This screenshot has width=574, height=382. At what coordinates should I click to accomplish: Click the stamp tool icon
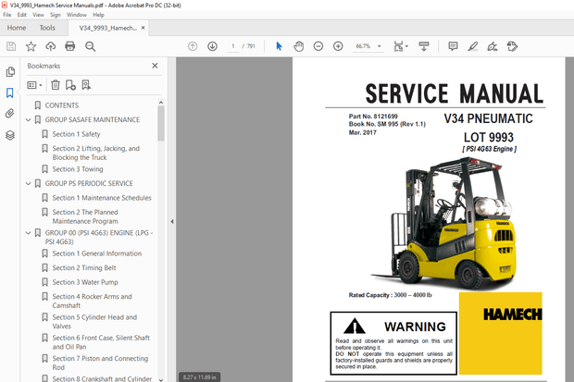512,46
